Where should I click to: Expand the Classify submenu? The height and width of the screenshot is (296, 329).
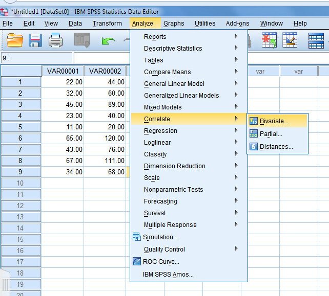pyautogui.click(x=189, y=154)
